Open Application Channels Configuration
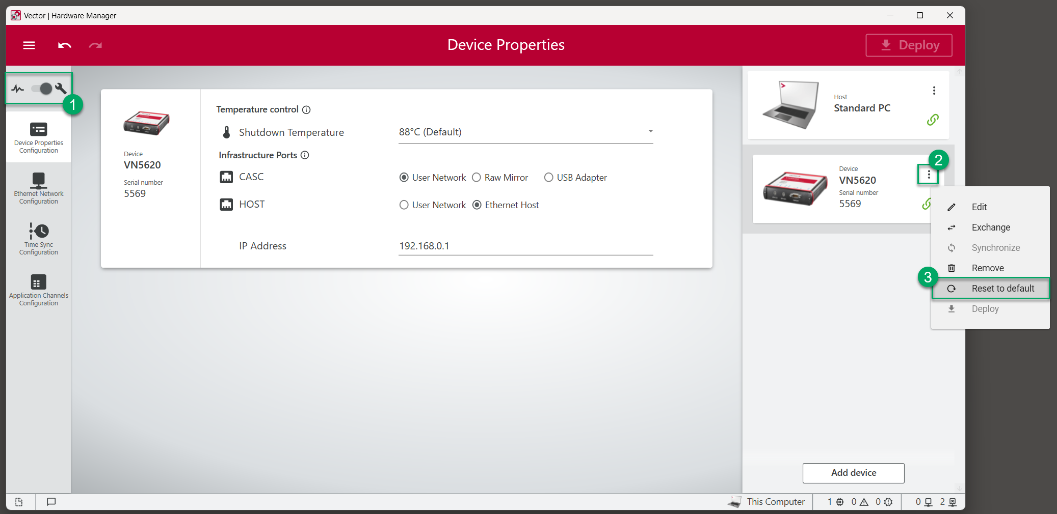1057x514 pixels. click(39, 290)
